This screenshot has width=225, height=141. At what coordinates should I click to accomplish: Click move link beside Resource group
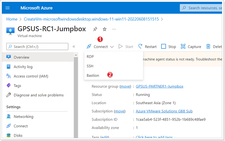(125, 86)
